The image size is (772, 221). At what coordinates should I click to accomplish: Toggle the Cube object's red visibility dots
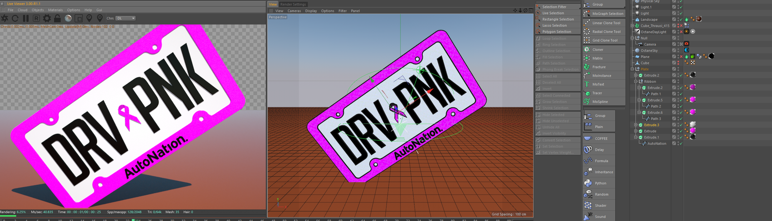(x=678, y=63)
